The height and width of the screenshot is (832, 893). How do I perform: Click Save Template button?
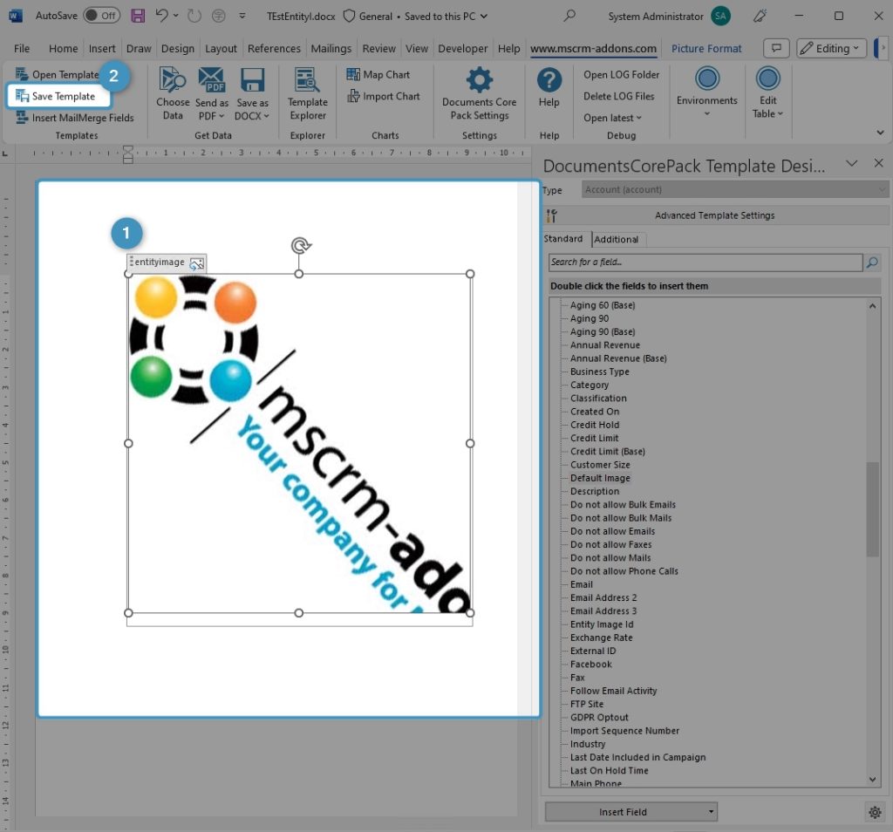point(59,96)
